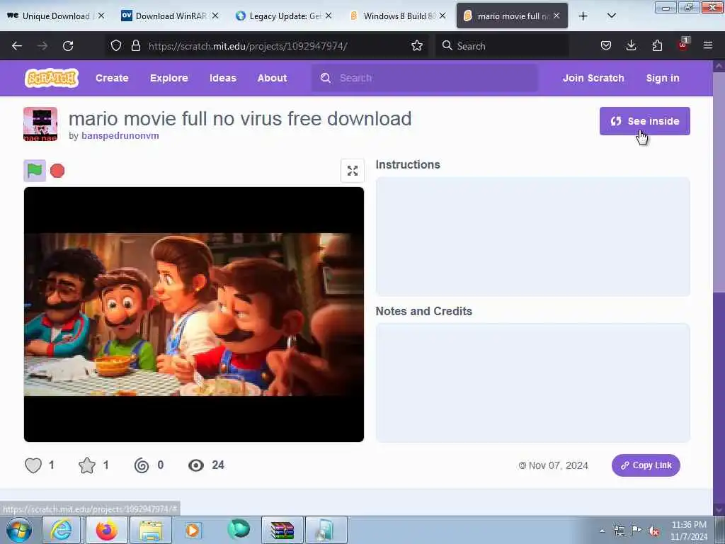Image resolution: width=725 pixels, height=544 pixels.
Task: Click the green flag to start project
Action: pos(35,171)
